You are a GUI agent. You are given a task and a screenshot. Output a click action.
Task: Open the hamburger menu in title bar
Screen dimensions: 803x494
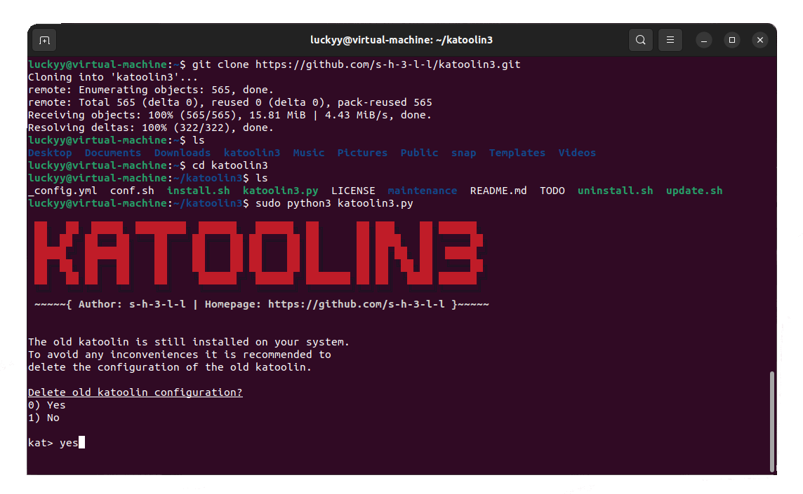(x=670, y=40)
